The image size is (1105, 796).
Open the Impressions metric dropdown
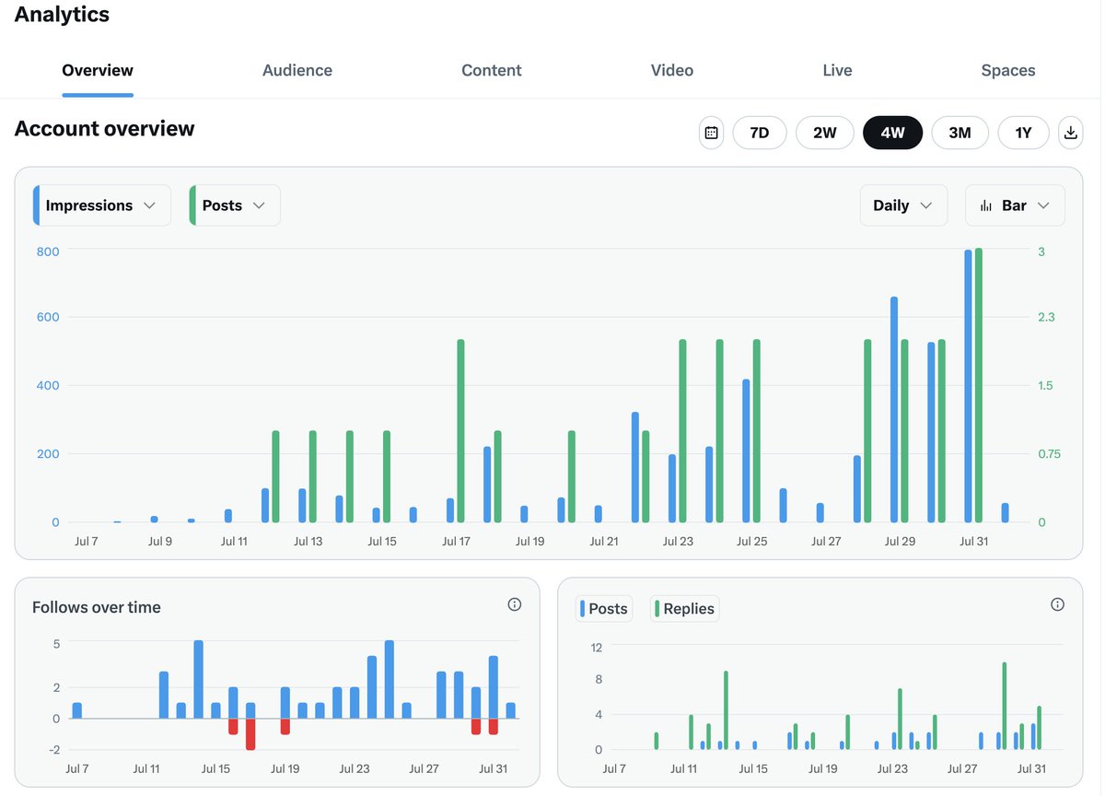pyautogui.click(x=101, y=205)
